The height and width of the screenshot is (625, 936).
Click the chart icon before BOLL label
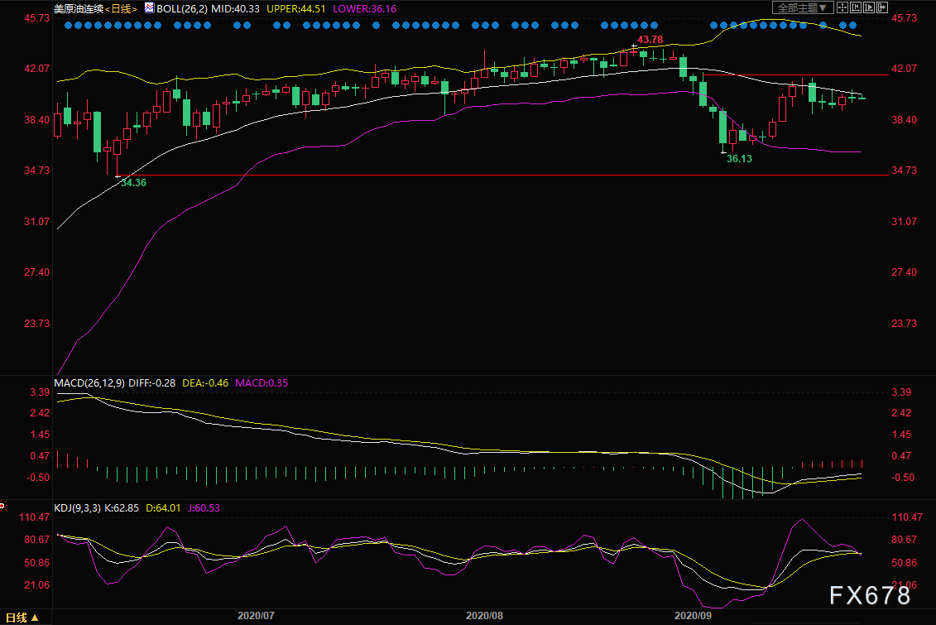point(149,7)
